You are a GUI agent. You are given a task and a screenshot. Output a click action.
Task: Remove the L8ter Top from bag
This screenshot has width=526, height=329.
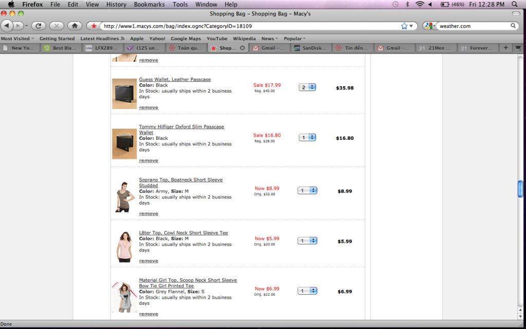click(x=148, y=261)
